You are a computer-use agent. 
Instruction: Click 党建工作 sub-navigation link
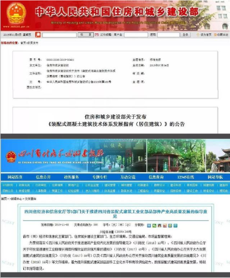pos(57,191)
